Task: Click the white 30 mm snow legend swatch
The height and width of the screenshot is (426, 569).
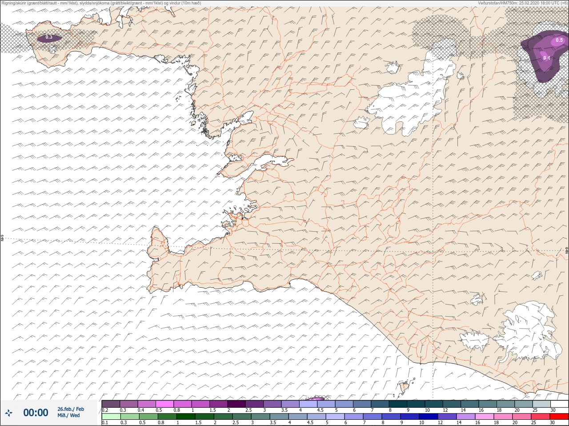Action: [x=559, y=404]
